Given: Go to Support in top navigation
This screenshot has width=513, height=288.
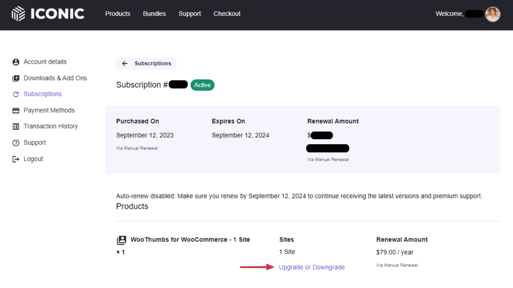Looking at the screenshot, I should tap(189, 14).
